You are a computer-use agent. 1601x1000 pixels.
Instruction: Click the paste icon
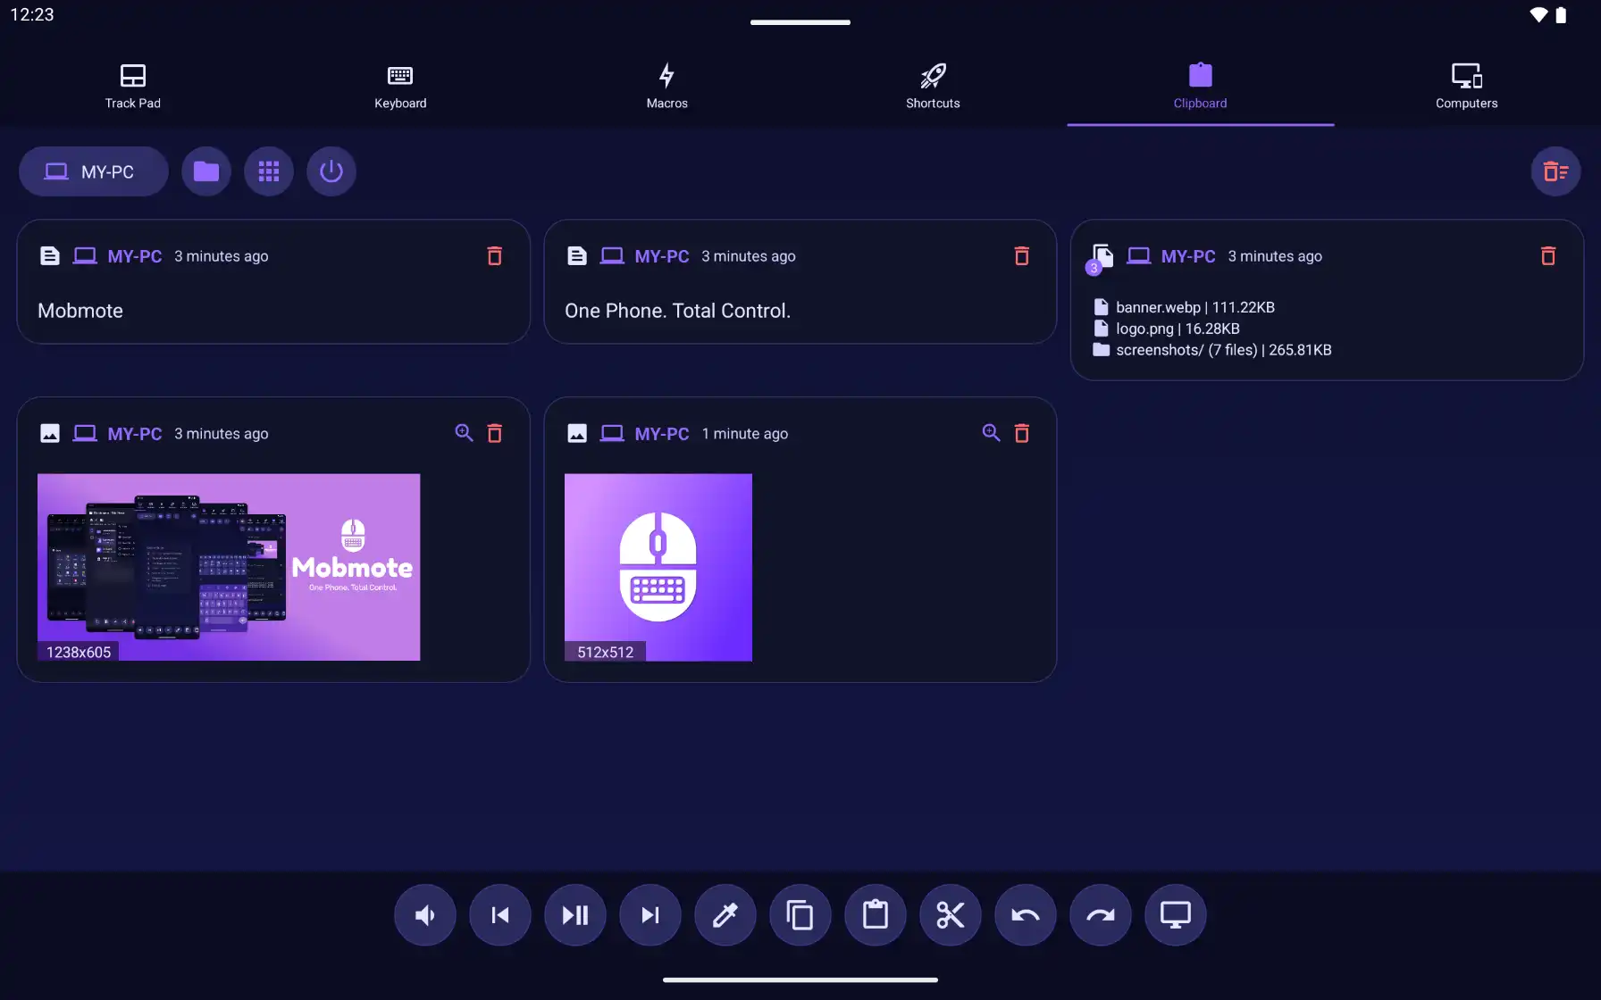pyautogui.click(x=875, y=915)
